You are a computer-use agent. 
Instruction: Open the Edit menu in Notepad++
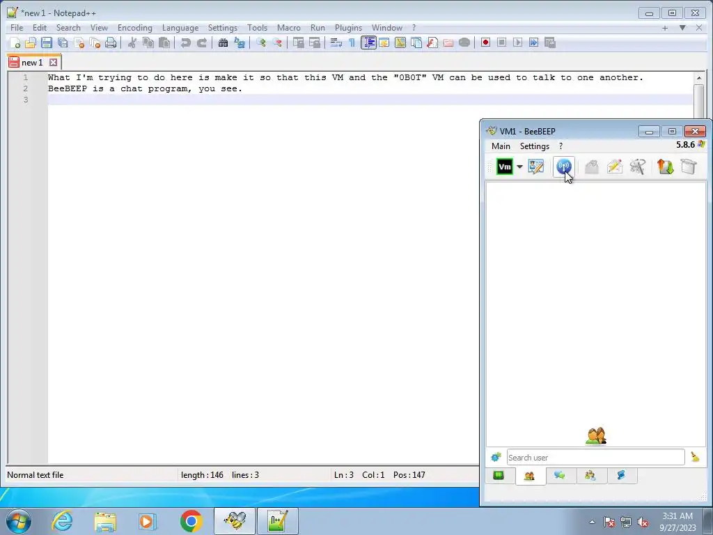(40, 28)
